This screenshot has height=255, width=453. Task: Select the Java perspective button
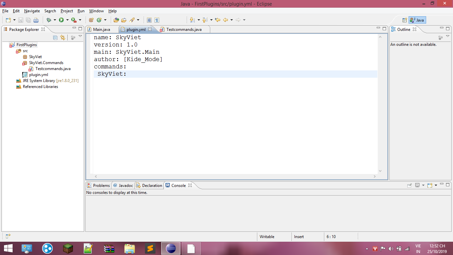[x=417, y=20]
